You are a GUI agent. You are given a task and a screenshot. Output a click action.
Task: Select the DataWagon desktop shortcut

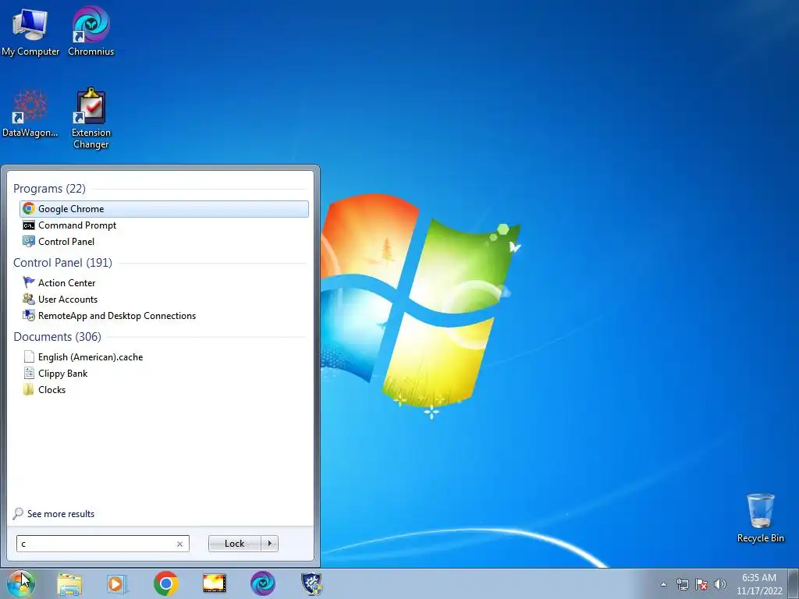(x=30, y=113)
